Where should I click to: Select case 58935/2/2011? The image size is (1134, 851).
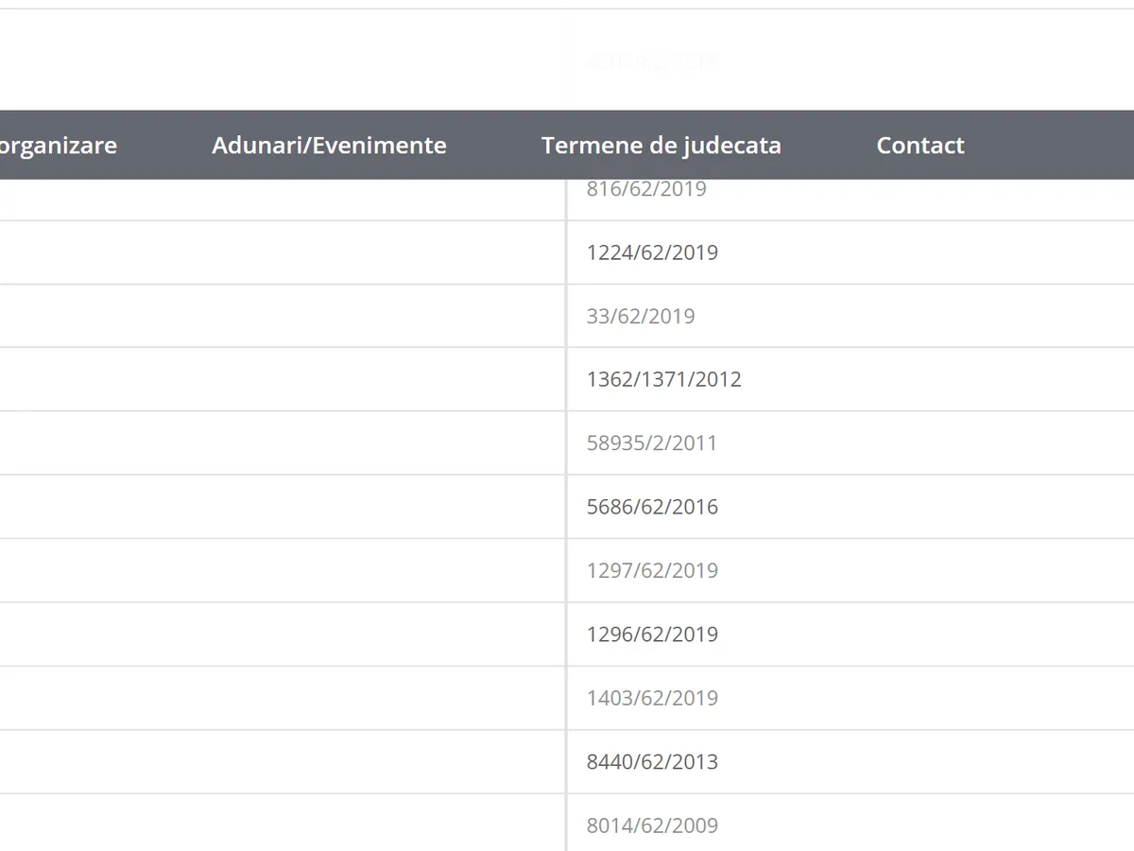[651, 443]
